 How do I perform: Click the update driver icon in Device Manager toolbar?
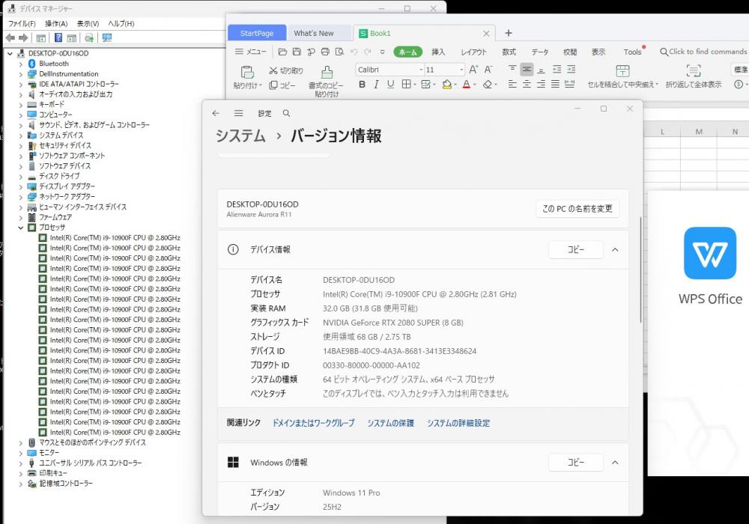click(x=89, y=37)
